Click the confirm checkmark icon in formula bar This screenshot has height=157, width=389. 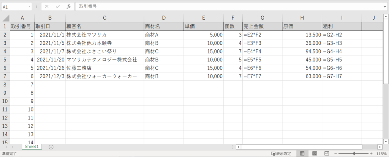pos(58,7)
